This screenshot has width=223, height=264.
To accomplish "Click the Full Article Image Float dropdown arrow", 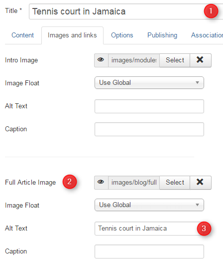I will [197, 205].
